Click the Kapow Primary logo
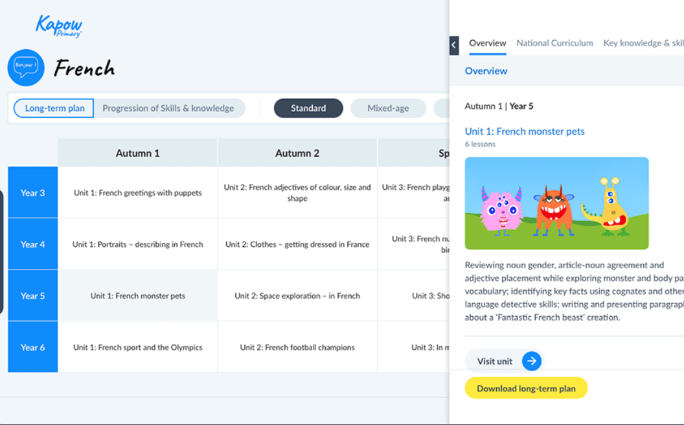The image size is (684, 425). (x=58, y=26)
